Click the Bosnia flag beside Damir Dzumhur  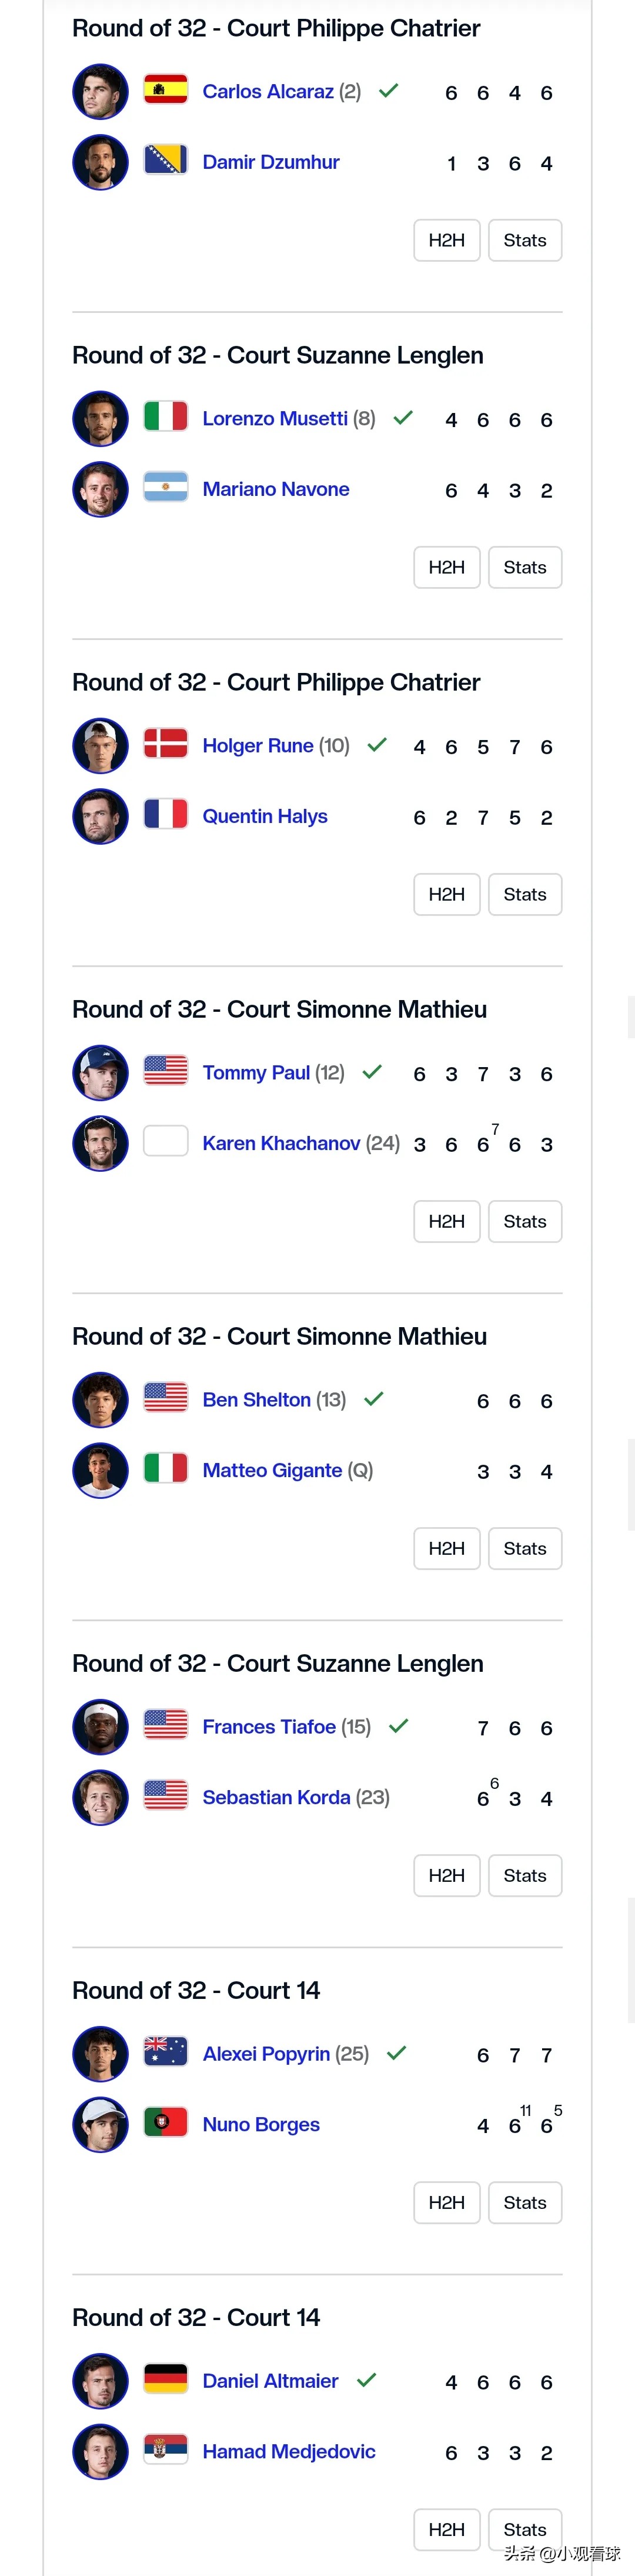pyautogui.click(x=166, y=161)
